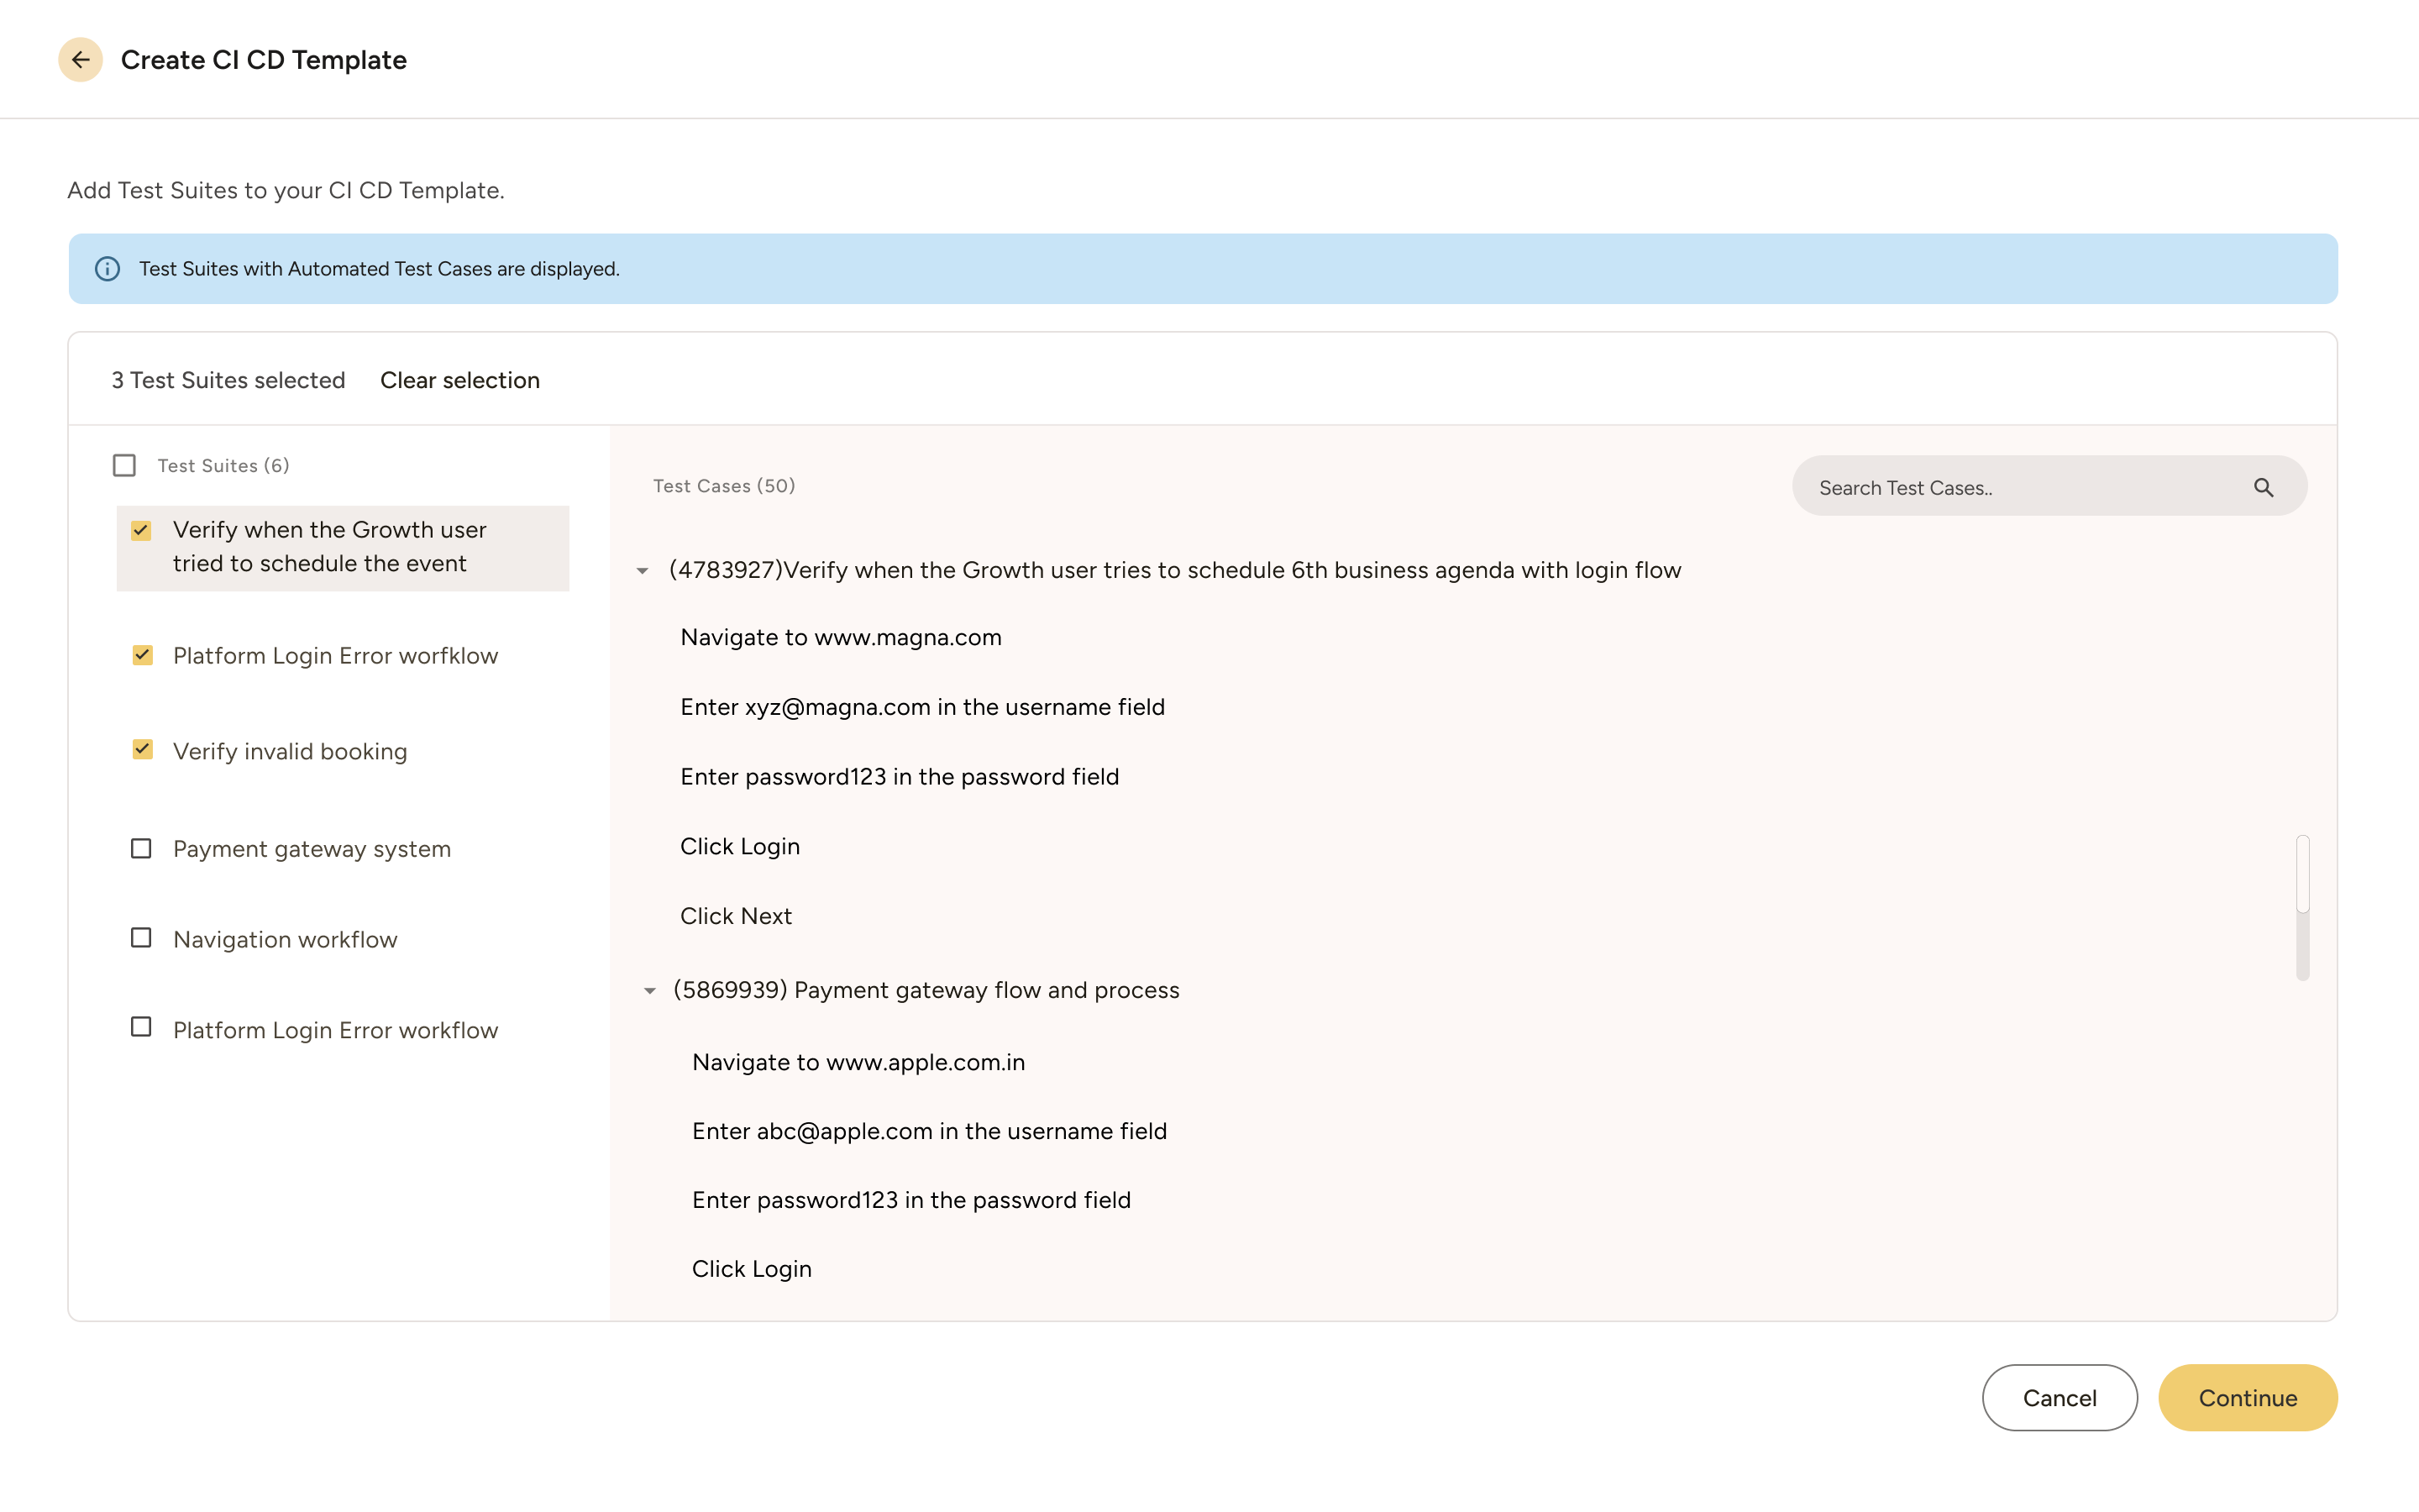
Task: Uncheck the Verify when the Growth user suite
Action: [141, 530]
